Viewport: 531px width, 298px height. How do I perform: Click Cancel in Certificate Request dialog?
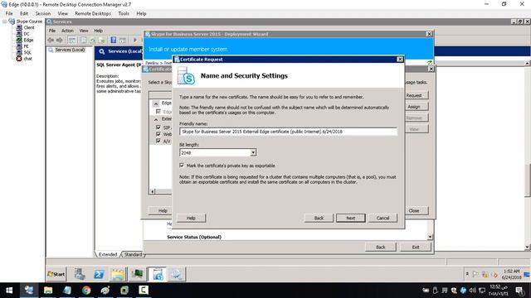(382, 218)
